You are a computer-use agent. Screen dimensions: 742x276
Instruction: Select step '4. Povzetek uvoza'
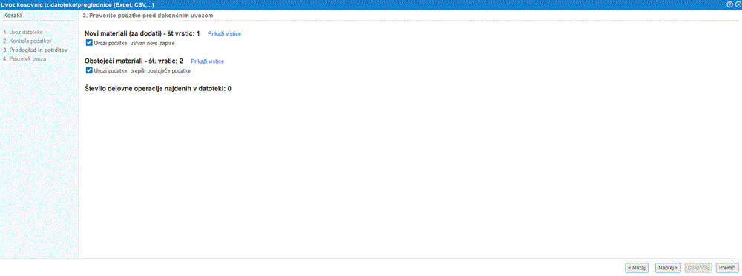[24, 59]
